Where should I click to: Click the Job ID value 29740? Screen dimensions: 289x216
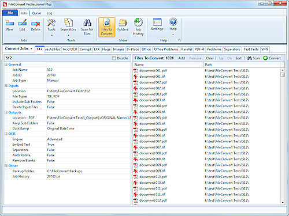51,75
